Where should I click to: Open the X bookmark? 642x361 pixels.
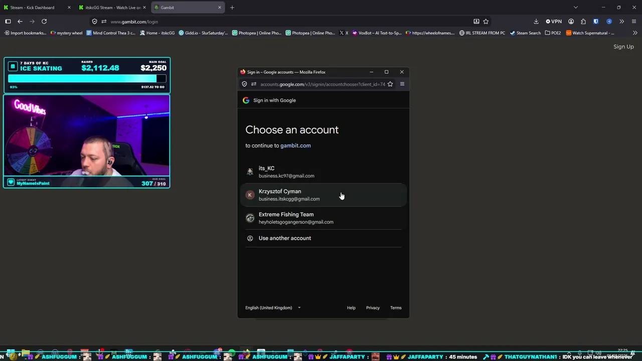tap(344, 33)
